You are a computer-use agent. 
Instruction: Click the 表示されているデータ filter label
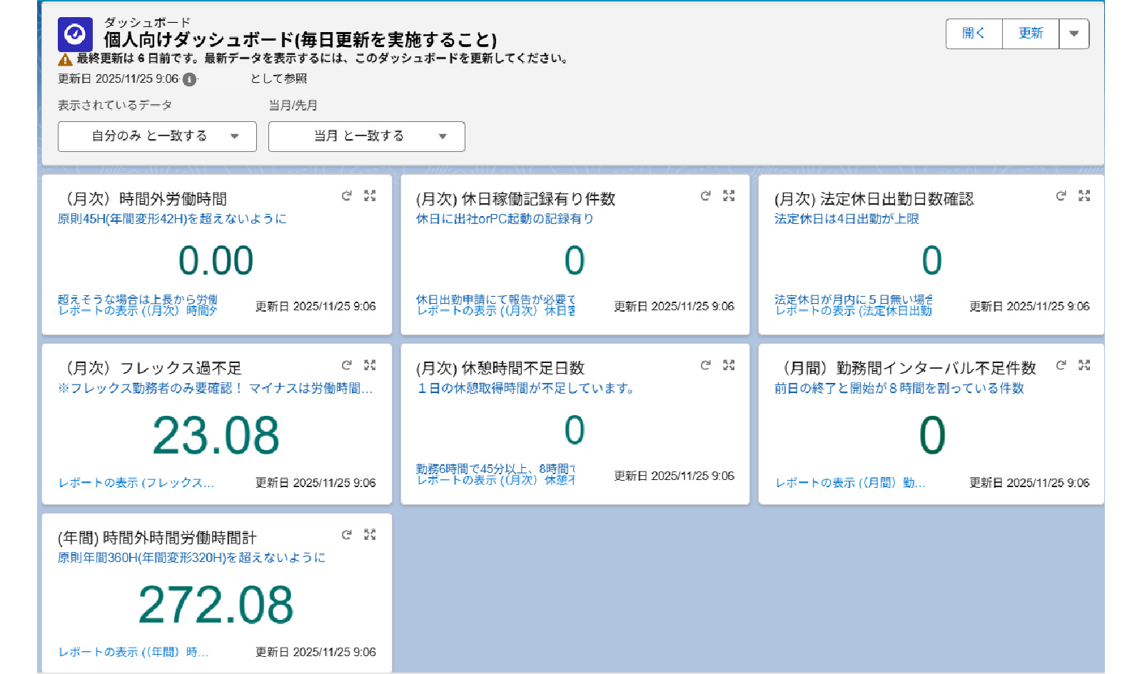pos(115,106)
